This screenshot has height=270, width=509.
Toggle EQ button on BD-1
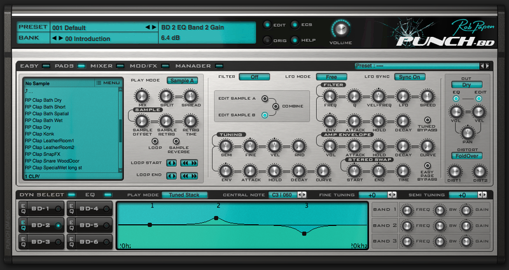[x=23, y=209]
